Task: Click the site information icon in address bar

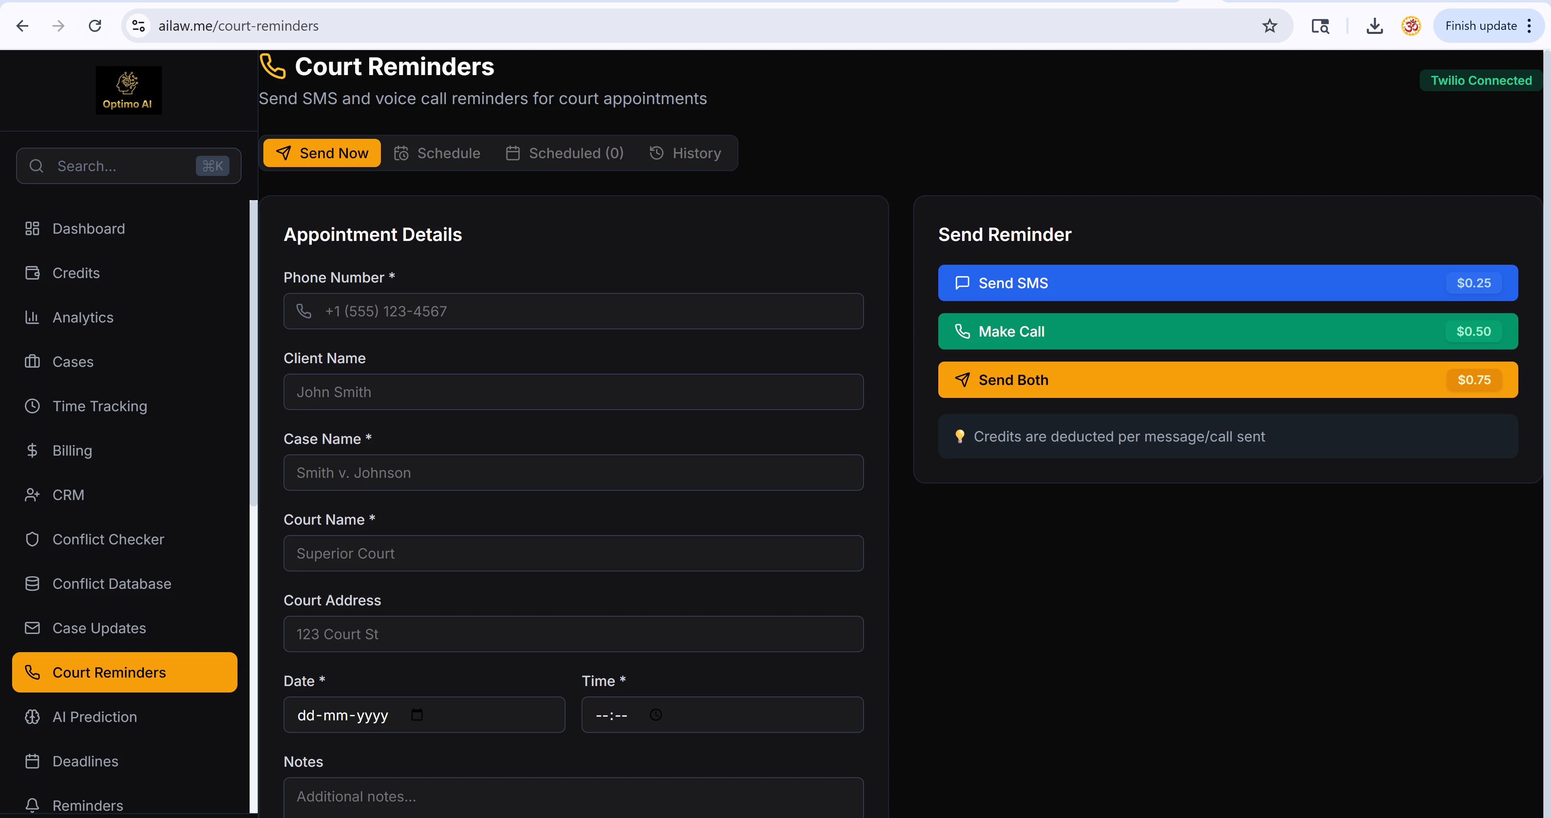Action: pos(139,26)
